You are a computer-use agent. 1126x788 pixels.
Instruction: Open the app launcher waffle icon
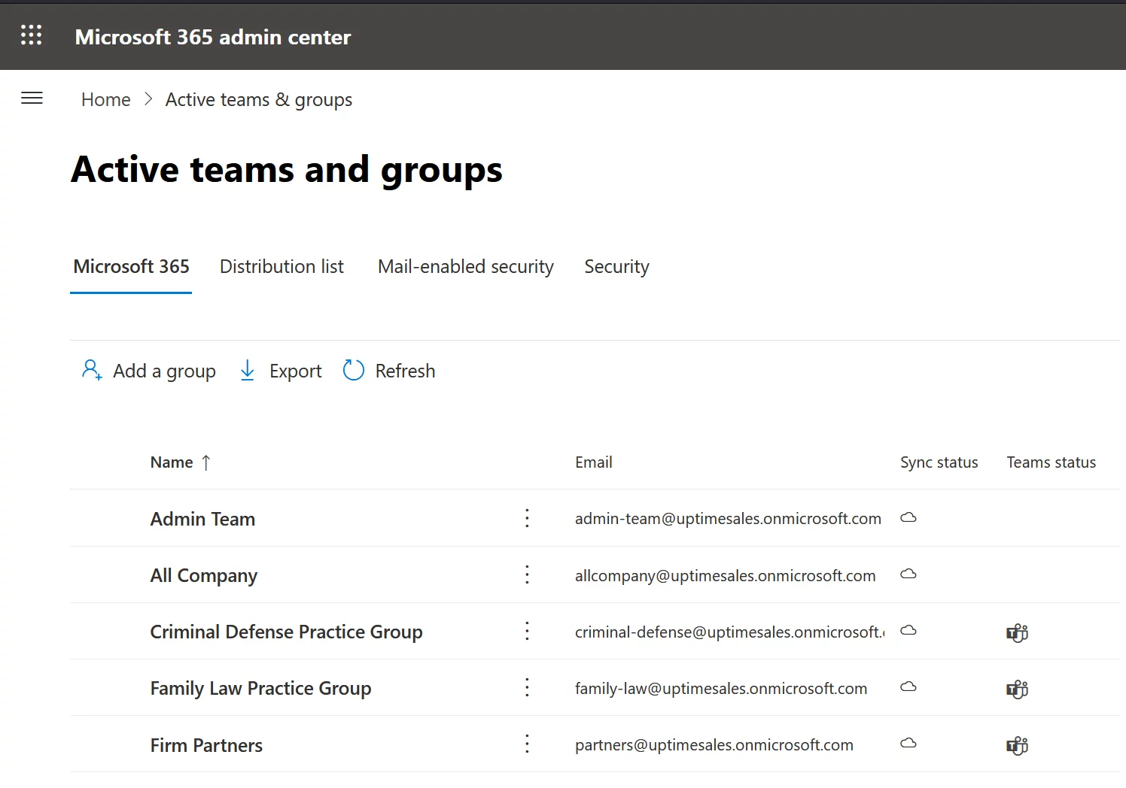coord(31,35)
